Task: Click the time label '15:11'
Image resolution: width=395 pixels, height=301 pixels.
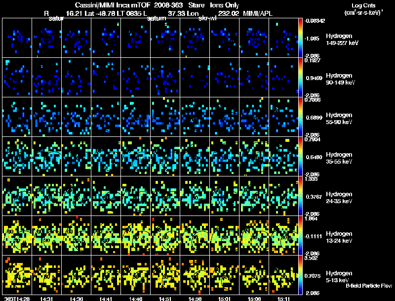Action: (283, 299)
